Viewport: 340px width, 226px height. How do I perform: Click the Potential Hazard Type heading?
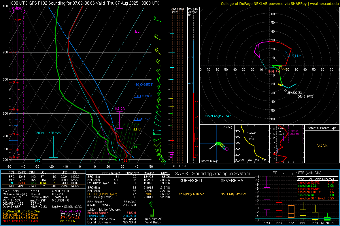coord(322,128)
